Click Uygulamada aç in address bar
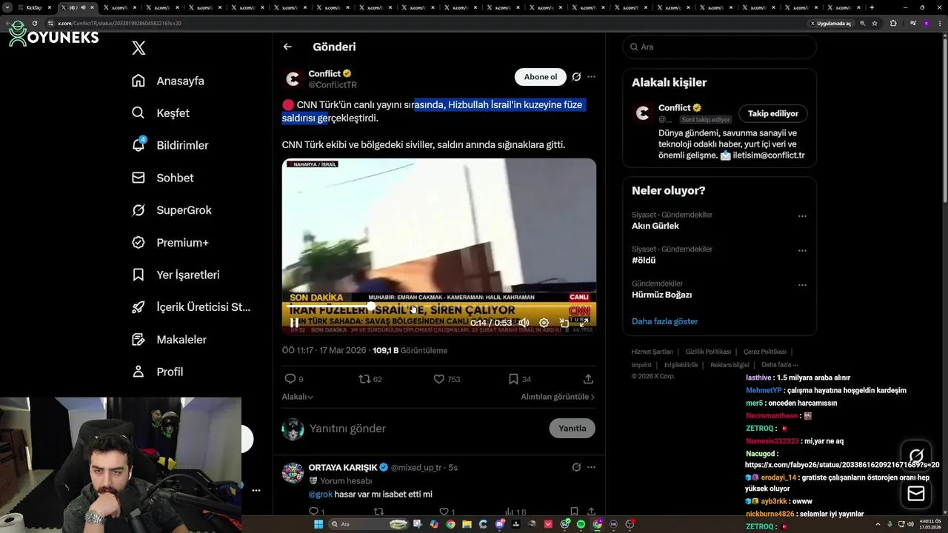This screenshot has width=948, height=533. point(831,23)
